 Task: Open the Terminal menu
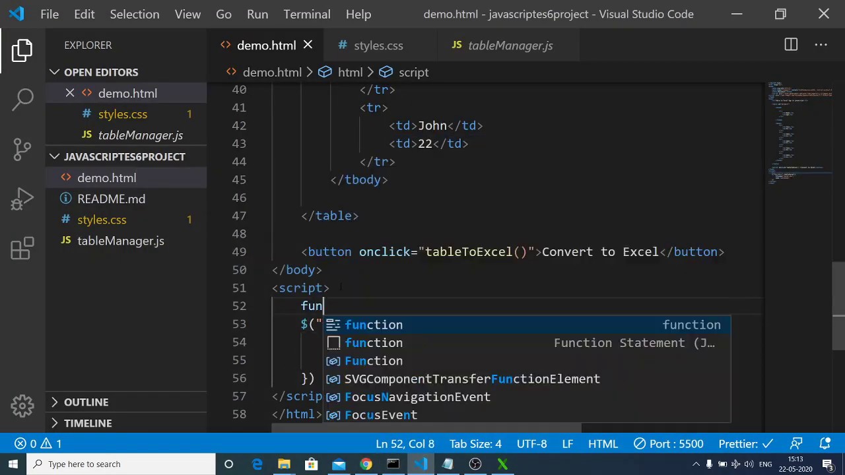coord(306,14)
